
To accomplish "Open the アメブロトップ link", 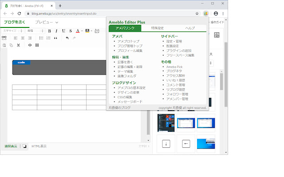I will 128,41.
